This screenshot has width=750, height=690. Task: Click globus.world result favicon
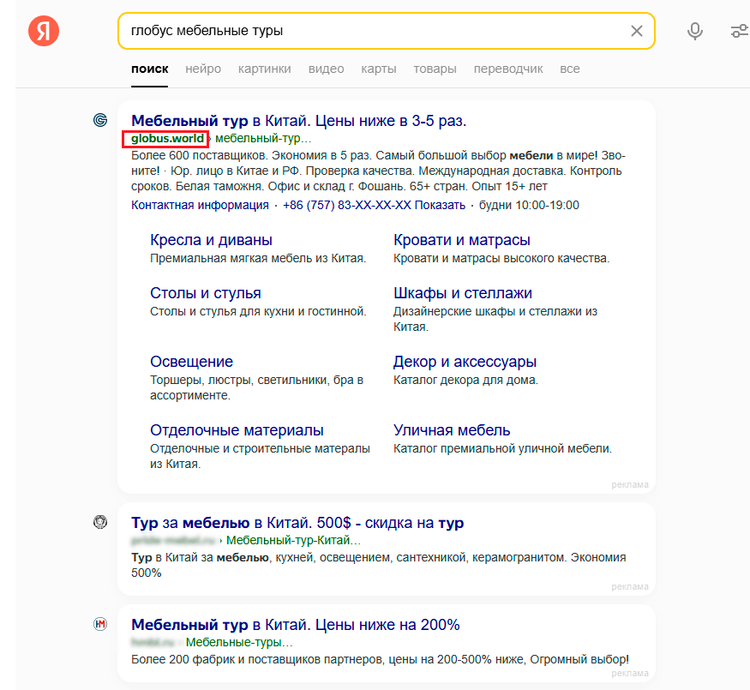(100, 120)
